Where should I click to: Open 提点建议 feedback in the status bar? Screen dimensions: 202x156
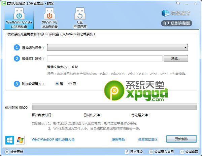coord(134,152)
